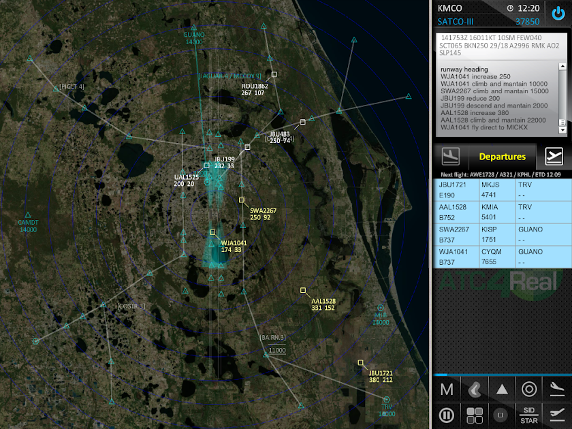Click the 37850 score value

(x=527, y=22)
